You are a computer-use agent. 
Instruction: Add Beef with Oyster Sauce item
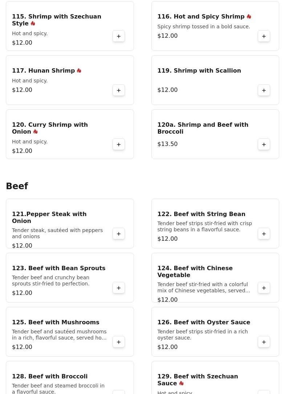(x=264, y=342)
